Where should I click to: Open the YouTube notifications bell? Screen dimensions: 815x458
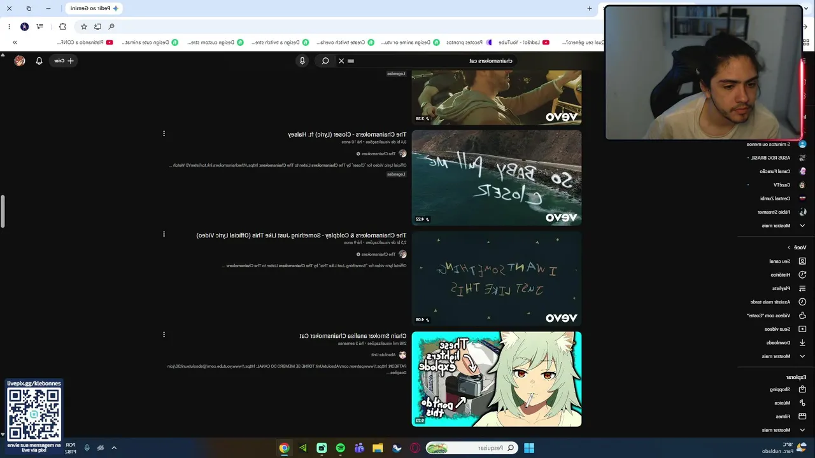(39, 60)
